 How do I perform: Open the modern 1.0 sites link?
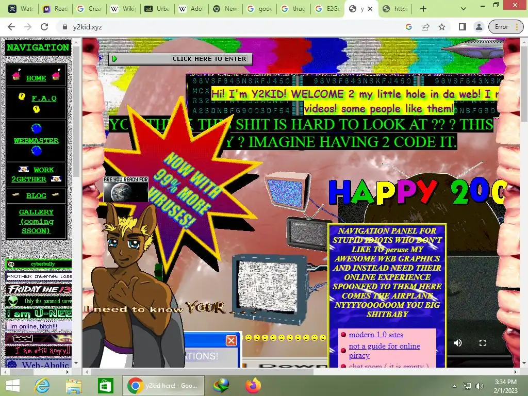(376, 335)
